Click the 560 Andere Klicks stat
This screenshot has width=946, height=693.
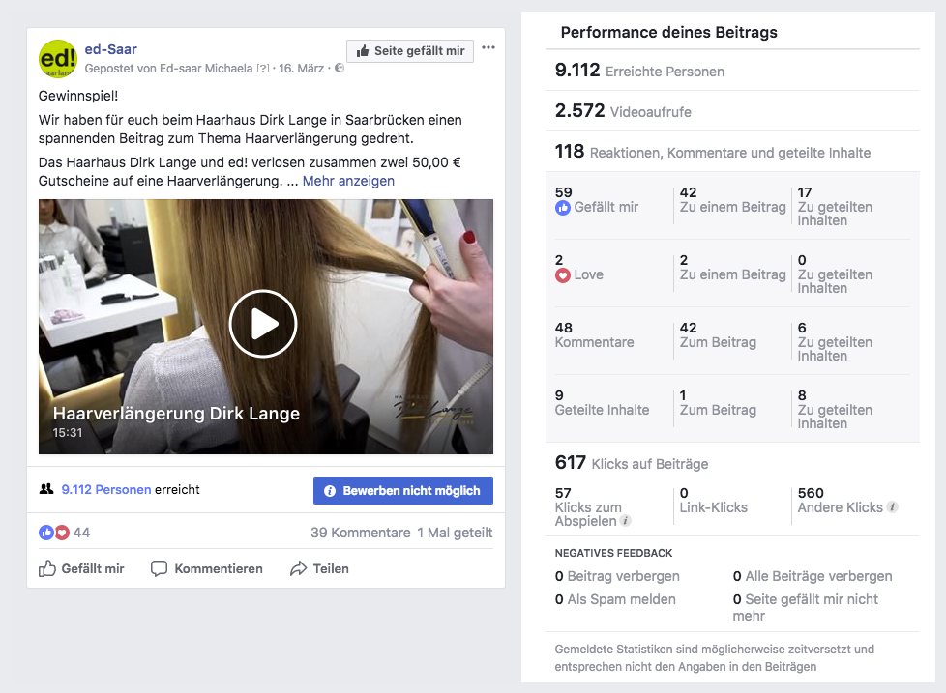click(x=840, y=501)
